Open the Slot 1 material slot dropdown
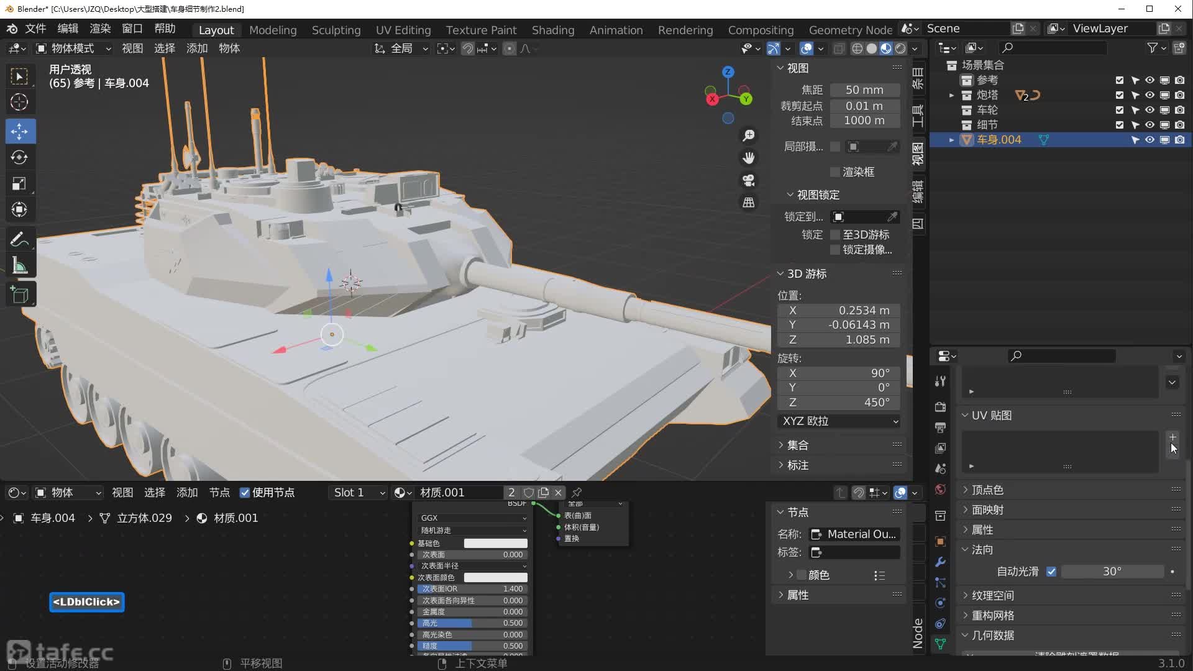The image size is (1193, 671). coord(359,493)
